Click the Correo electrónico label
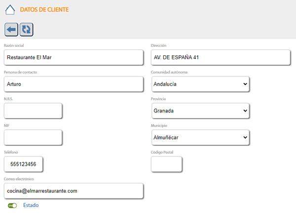This screenshot has height=217, width=296. pyautogui.click(x=19, y=179)
